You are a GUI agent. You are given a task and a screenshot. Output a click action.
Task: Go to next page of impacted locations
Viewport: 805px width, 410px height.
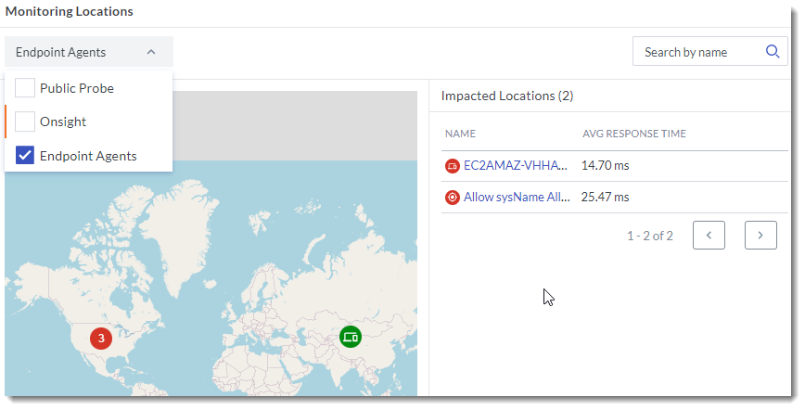(x=760, y=236)
